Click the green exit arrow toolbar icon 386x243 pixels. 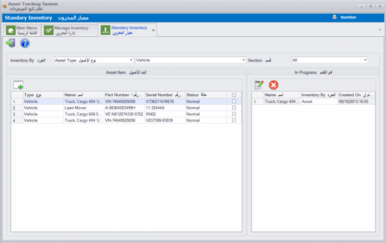click(x=10, y=43)
